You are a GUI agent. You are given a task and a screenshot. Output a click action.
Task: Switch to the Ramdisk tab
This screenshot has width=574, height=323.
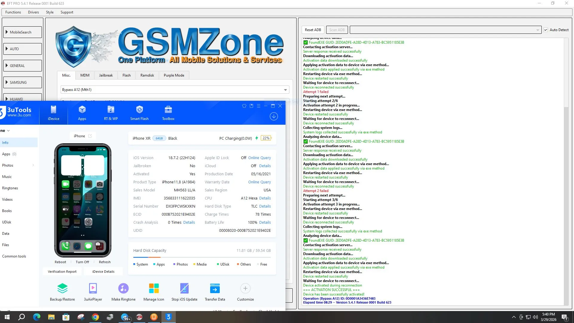pyautogui.click(x=147, y=75)
